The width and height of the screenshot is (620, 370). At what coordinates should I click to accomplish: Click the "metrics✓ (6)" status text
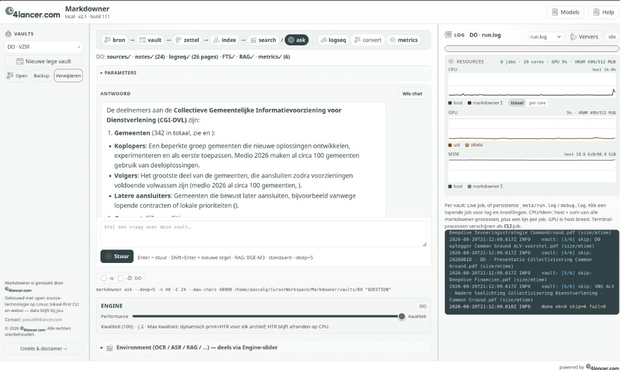(274, 57)
